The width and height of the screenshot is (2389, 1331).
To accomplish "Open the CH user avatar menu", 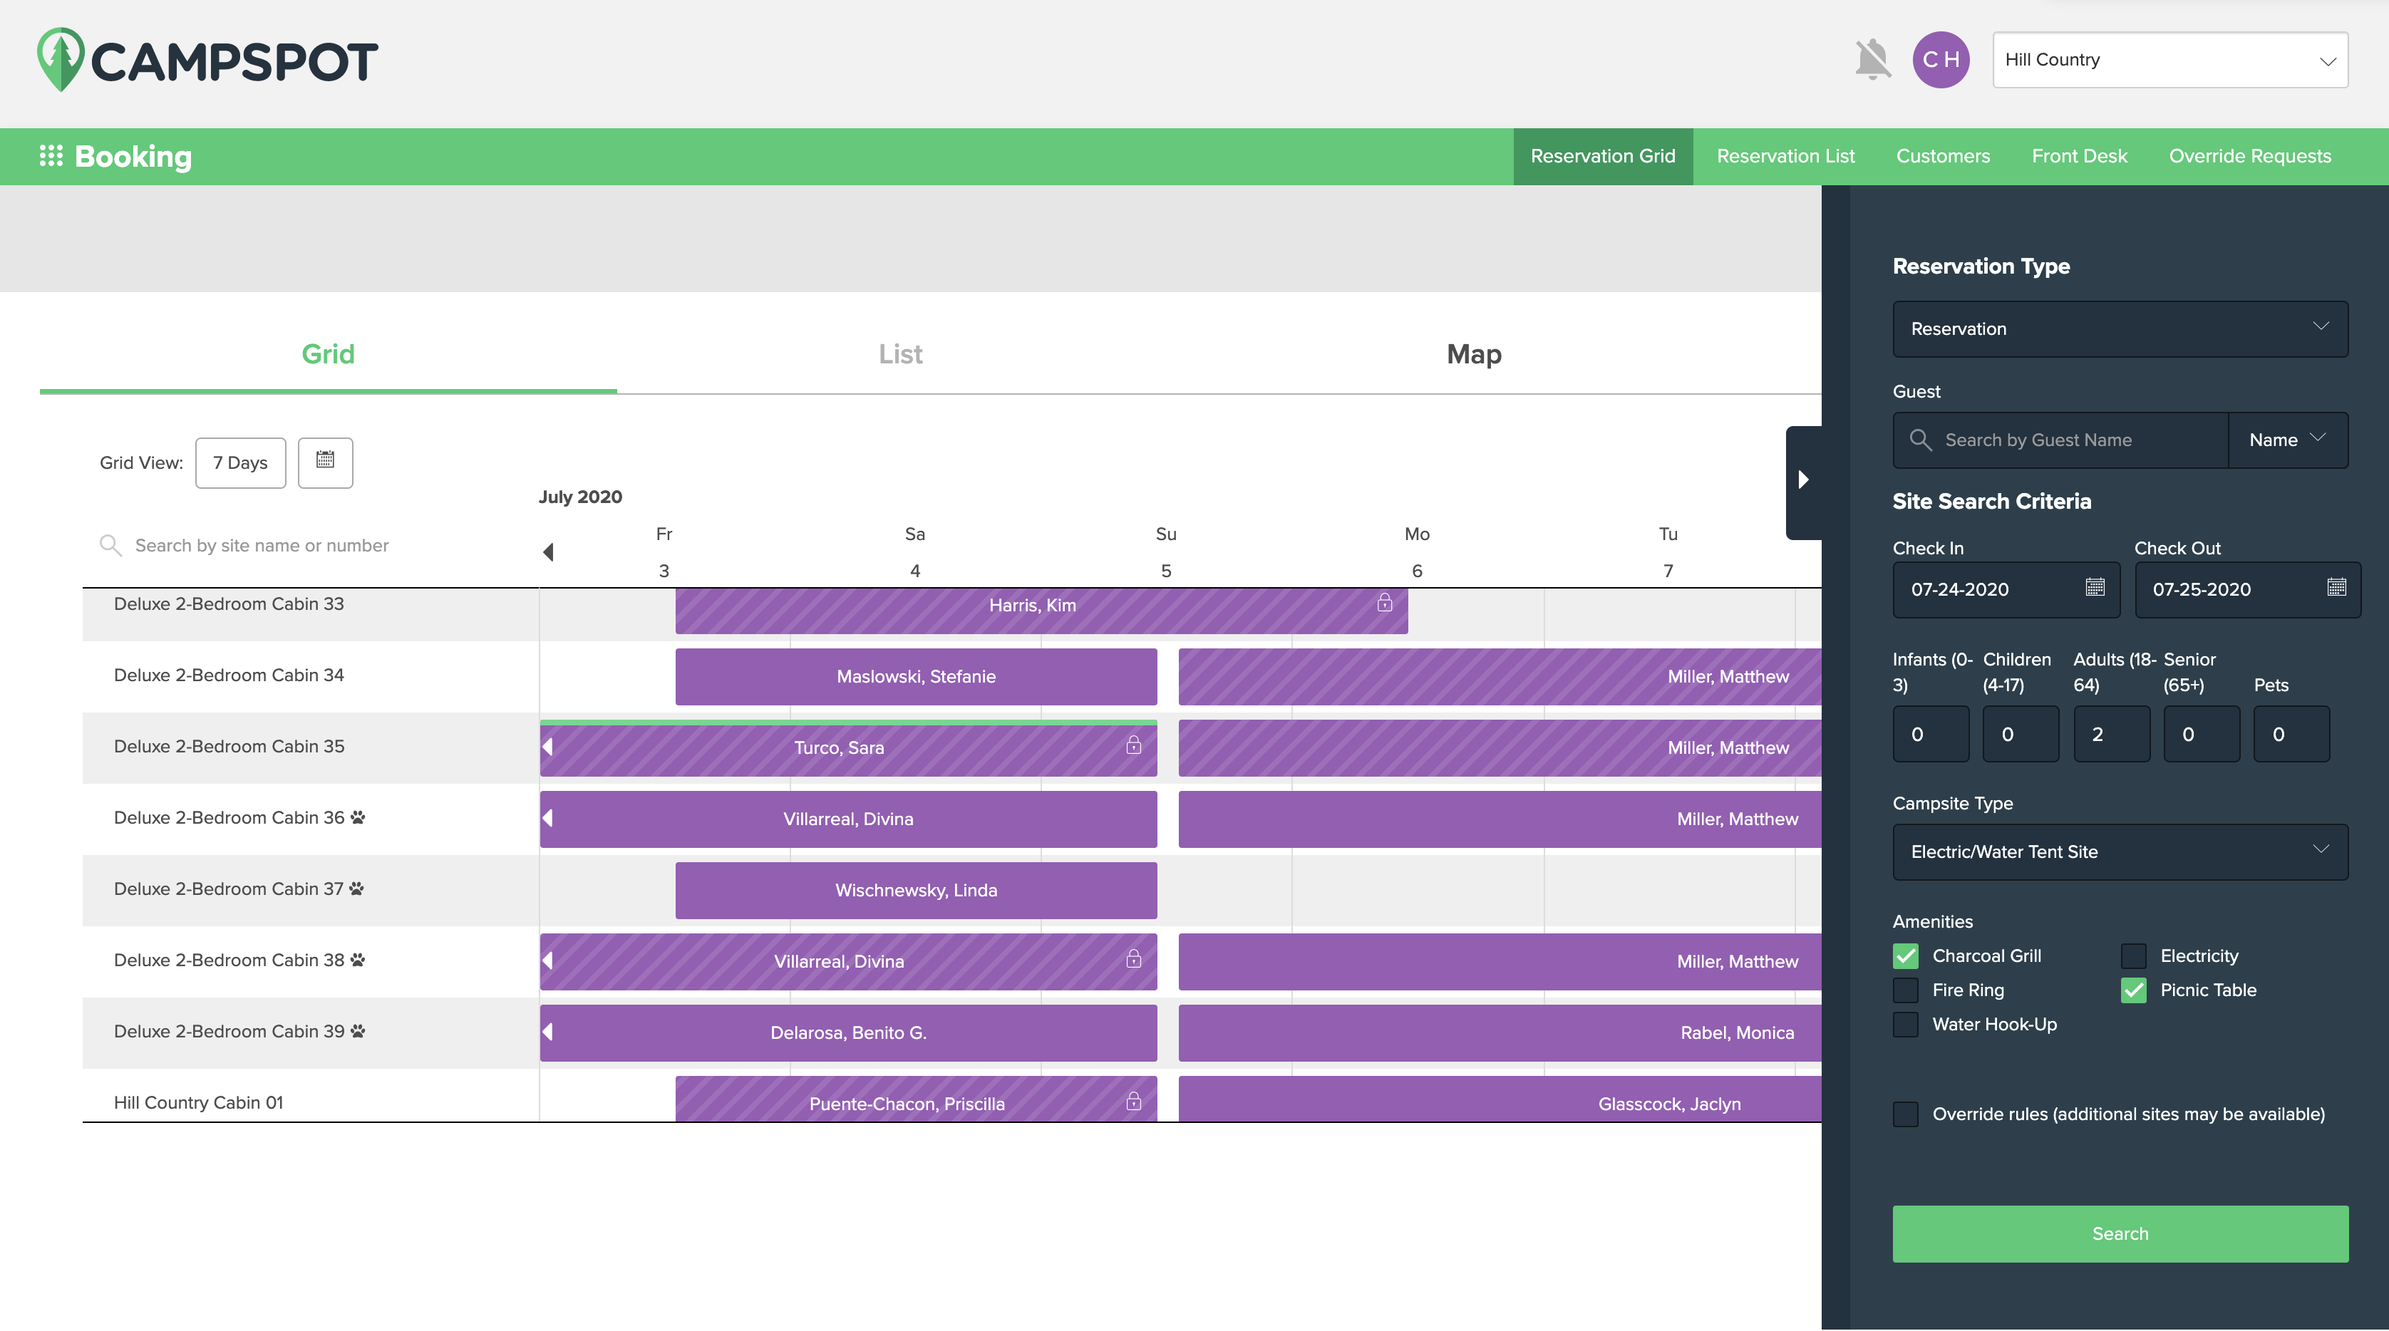I will 1940,61.
